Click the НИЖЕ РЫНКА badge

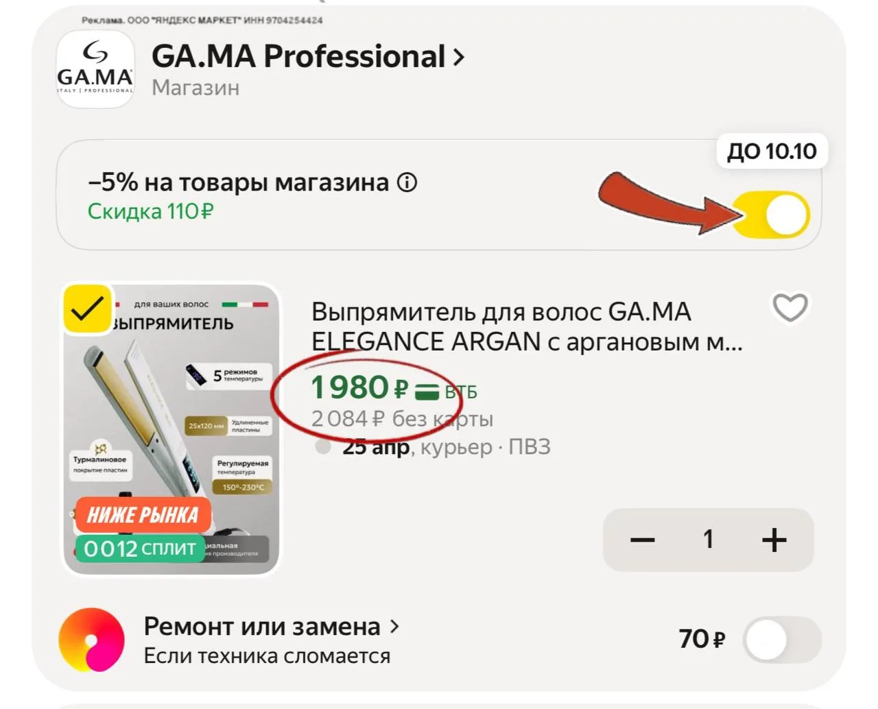(x=143, y=516)
